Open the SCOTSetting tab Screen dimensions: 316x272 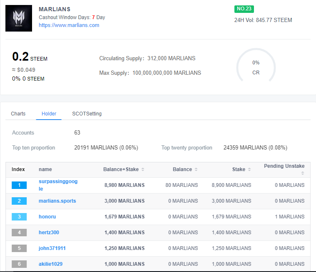87,114
